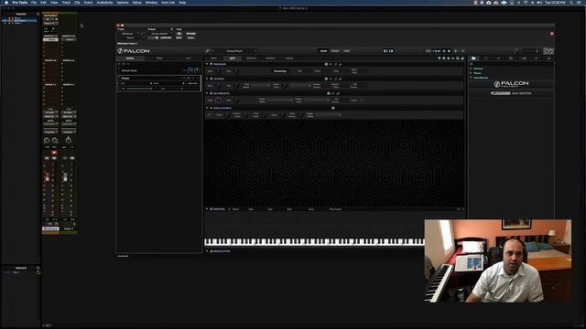Expand Devices in the Falcon browser tree

[471, 69]
